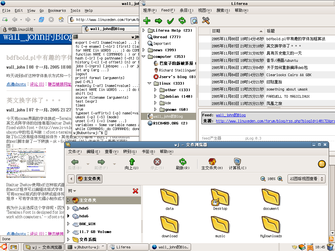Open the music folder icon
Image resolution: width=335 pixels, height=251 pixels.
point(220,225)
